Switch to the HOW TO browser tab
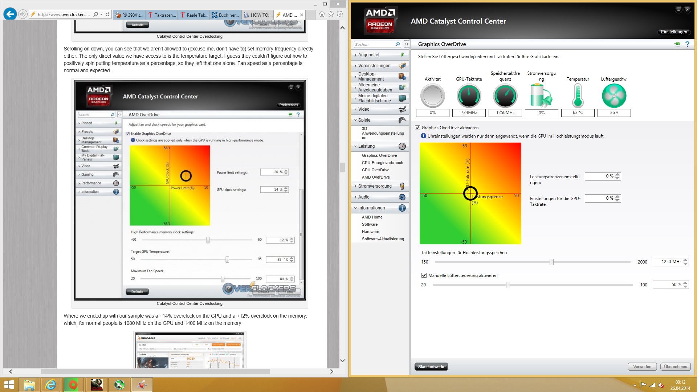 tap(258, 15)
